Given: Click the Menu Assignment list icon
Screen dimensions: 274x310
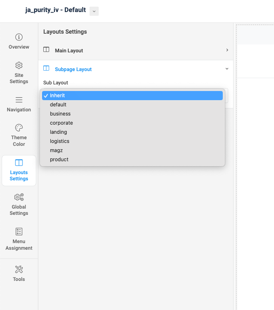Looking at the screenshot, I should pyautogui.click(x=19, y=231).
